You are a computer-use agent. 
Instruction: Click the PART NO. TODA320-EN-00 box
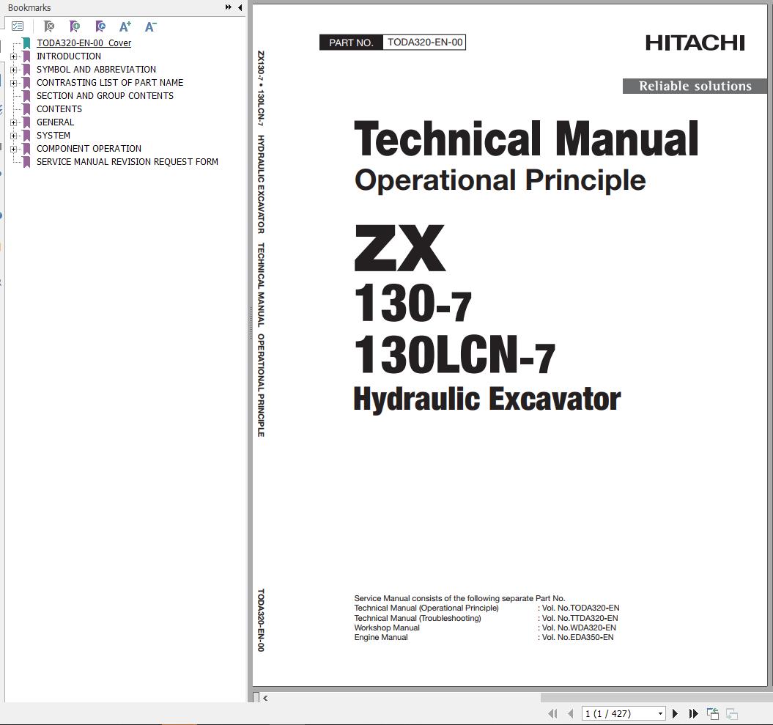[393, 43]
